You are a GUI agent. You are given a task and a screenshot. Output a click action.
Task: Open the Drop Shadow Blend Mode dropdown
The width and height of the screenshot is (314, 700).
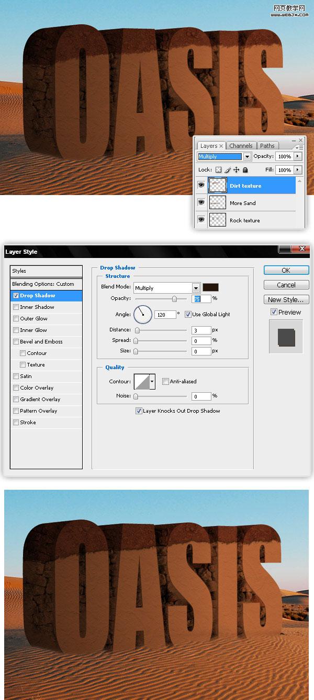[196, 288]
